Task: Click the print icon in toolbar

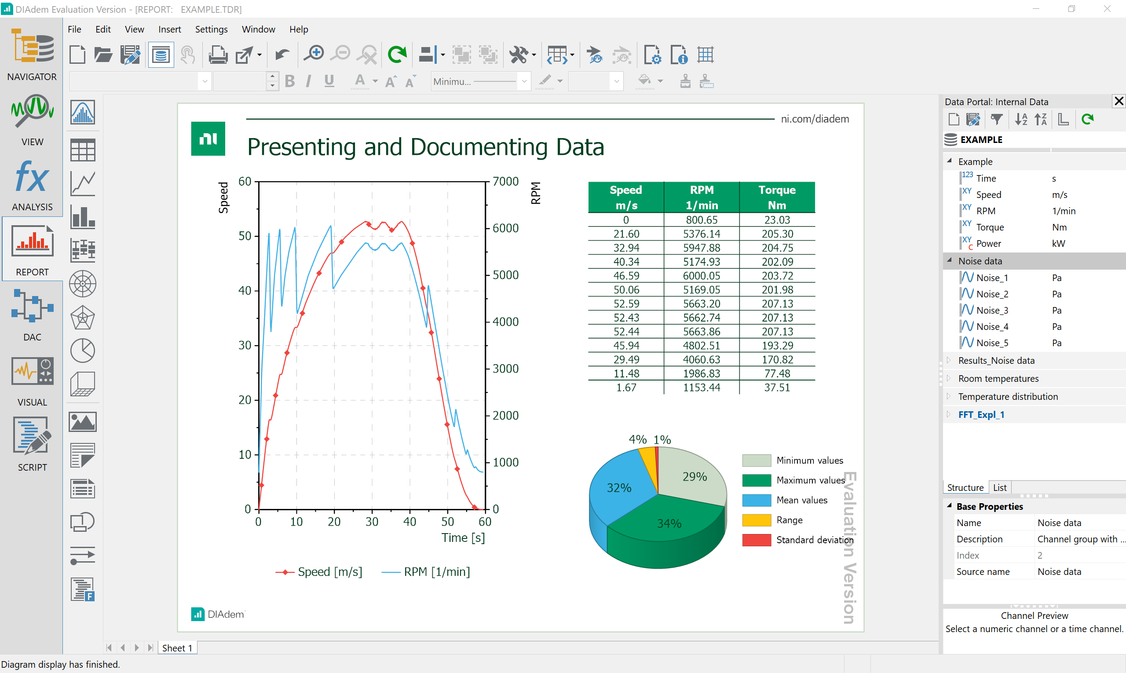Action: pyautogui.click(x=218, y=55)
